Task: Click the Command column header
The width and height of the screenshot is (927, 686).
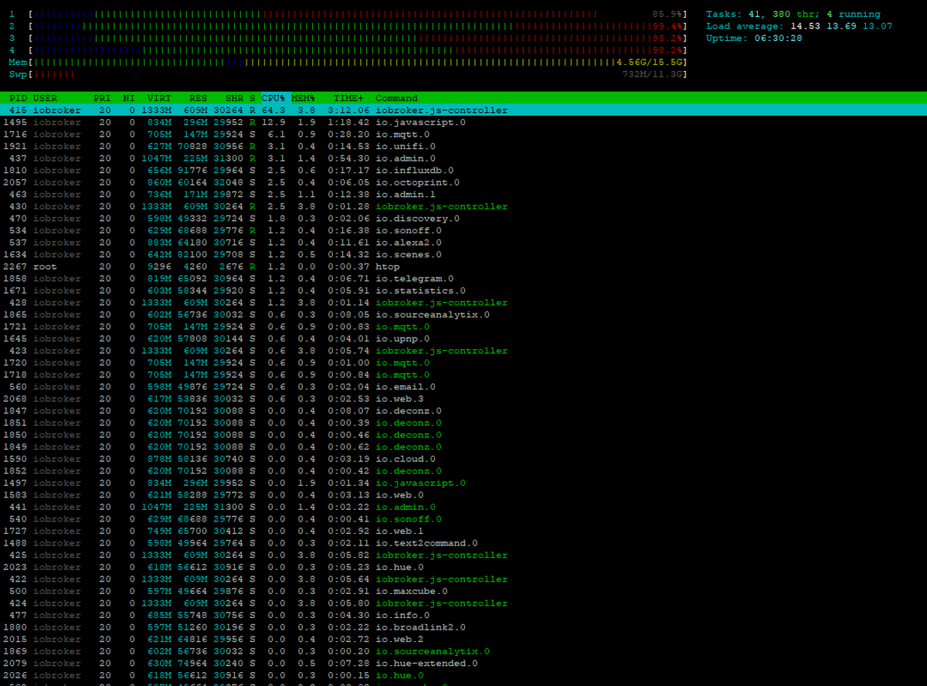Action: [396, 98]
